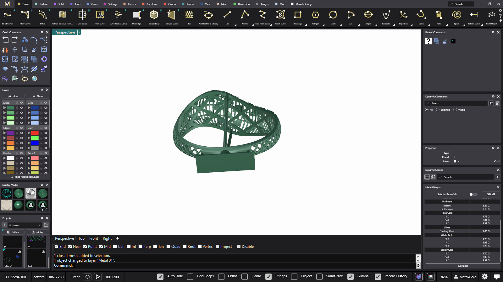Enable the Ortho checkbox
The width and height of the screenshot is (503, 282).
221,277
